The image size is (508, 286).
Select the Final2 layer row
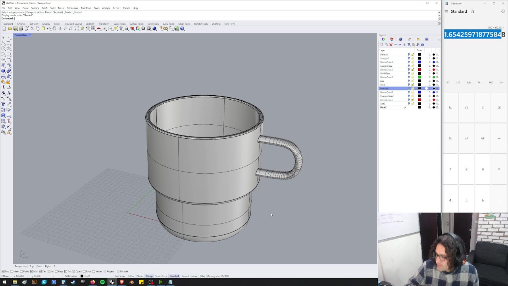coord(409,107)
